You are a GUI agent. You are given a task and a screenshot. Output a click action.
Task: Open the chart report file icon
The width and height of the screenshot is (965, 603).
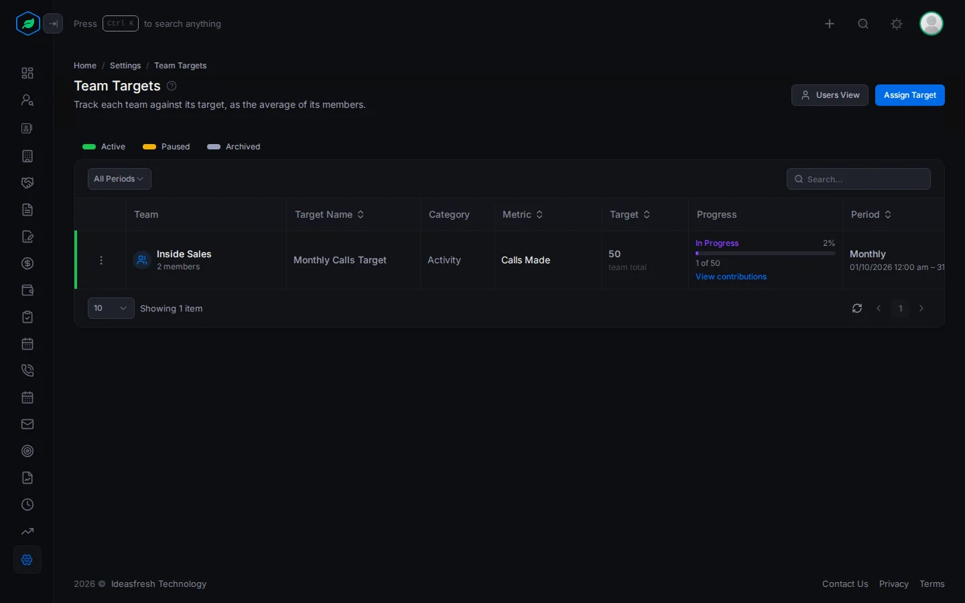tap(27, 478)
